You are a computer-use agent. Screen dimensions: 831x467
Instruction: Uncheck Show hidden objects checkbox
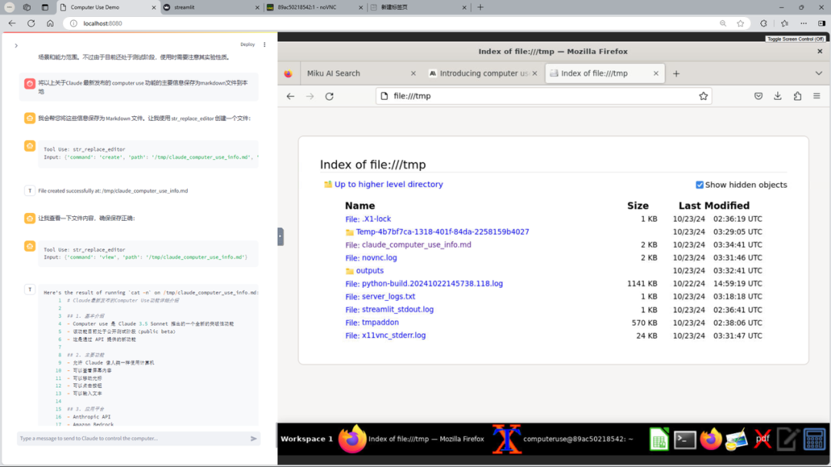699,185
